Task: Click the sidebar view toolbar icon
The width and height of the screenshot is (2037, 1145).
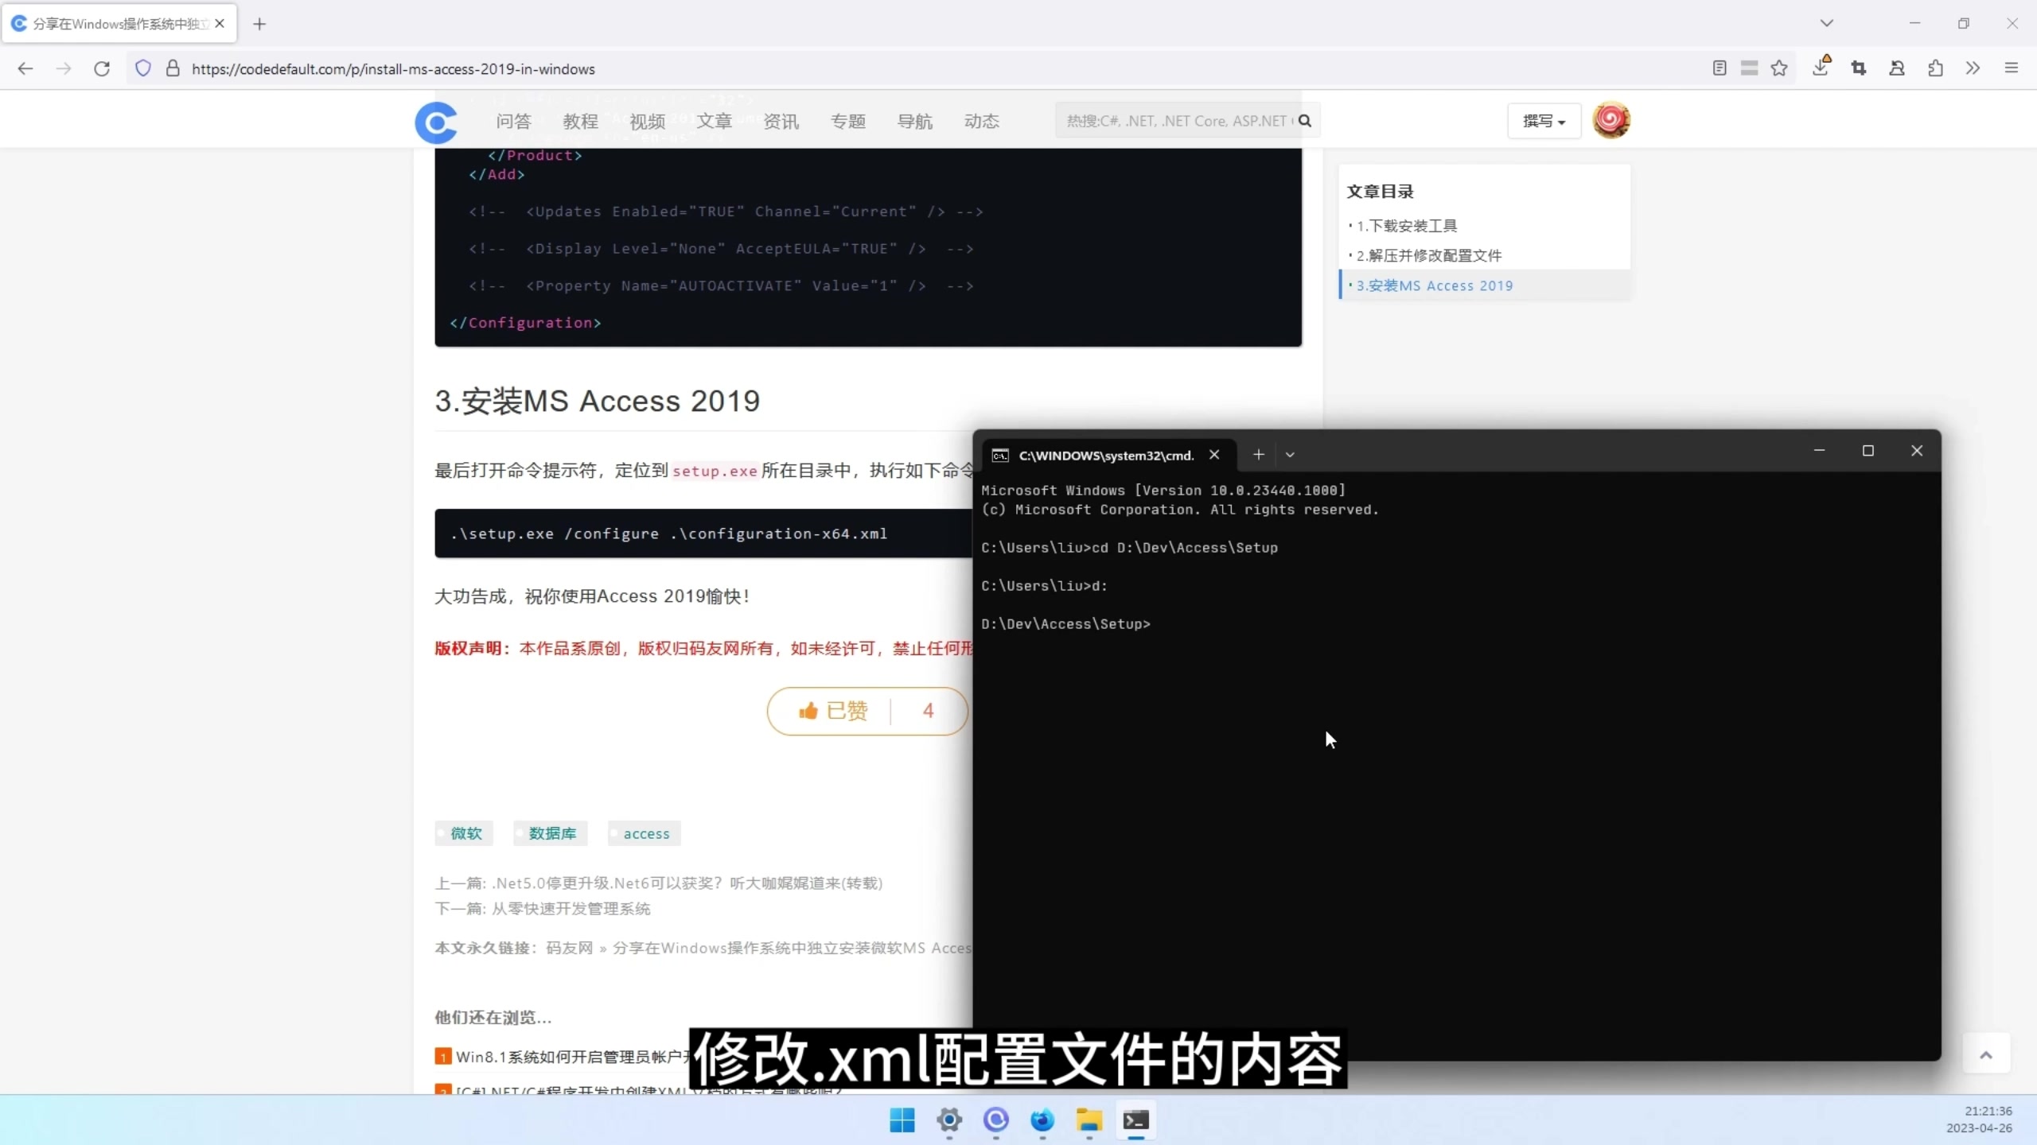Action: [1749, 68]
